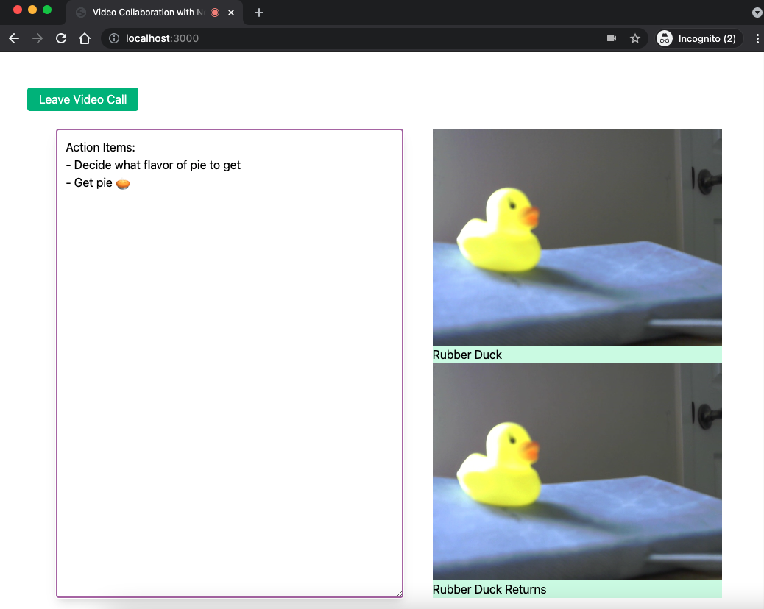View site information icon in address bar

pos(114,38)
